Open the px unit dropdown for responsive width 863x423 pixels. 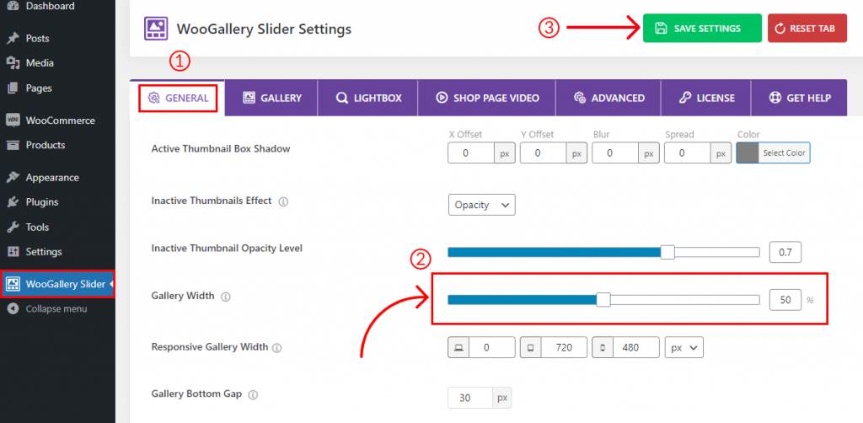tap(683, 348)
